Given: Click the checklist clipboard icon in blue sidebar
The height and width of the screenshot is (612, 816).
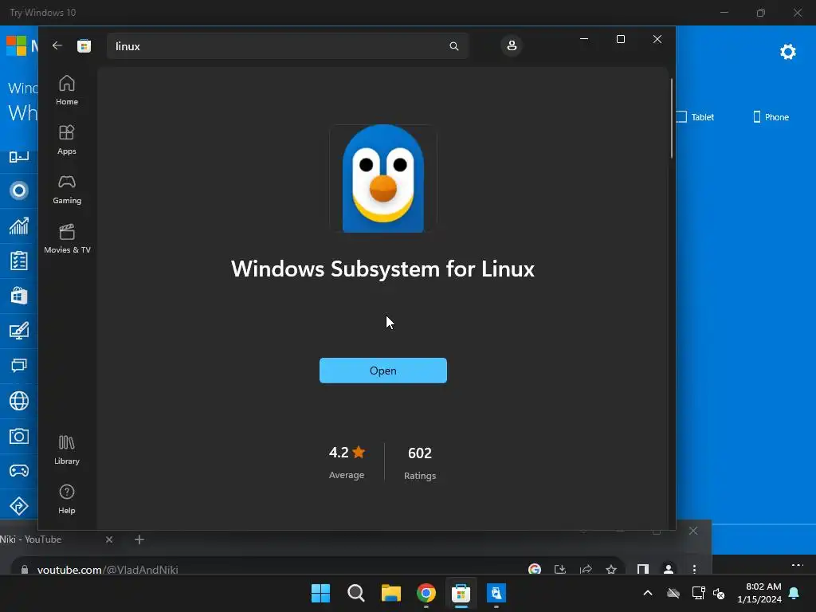Looking at the screenshot, I should click(x=19, y=261).
